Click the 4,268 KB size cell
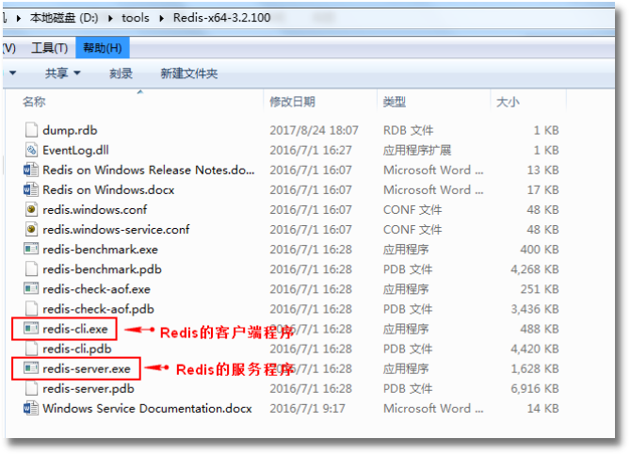 point(535,269)
